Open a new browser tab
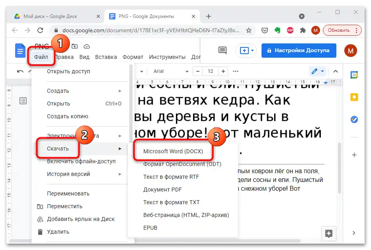The height and width of the screenshot is (250, 371). point(208,16)
